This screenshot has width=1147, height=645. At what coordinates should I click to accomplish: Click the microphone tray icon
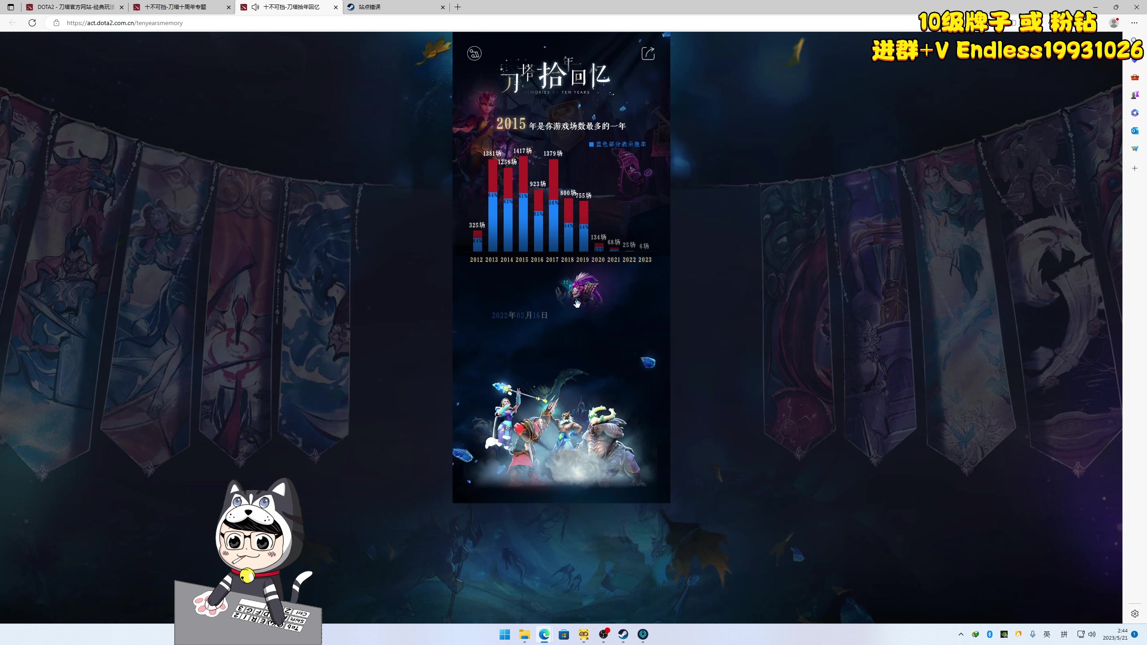pos(1032,634)
